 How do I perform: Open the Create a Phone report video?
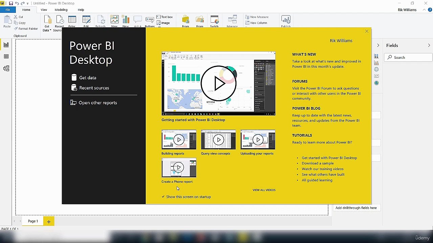click(x=179, y=168)
